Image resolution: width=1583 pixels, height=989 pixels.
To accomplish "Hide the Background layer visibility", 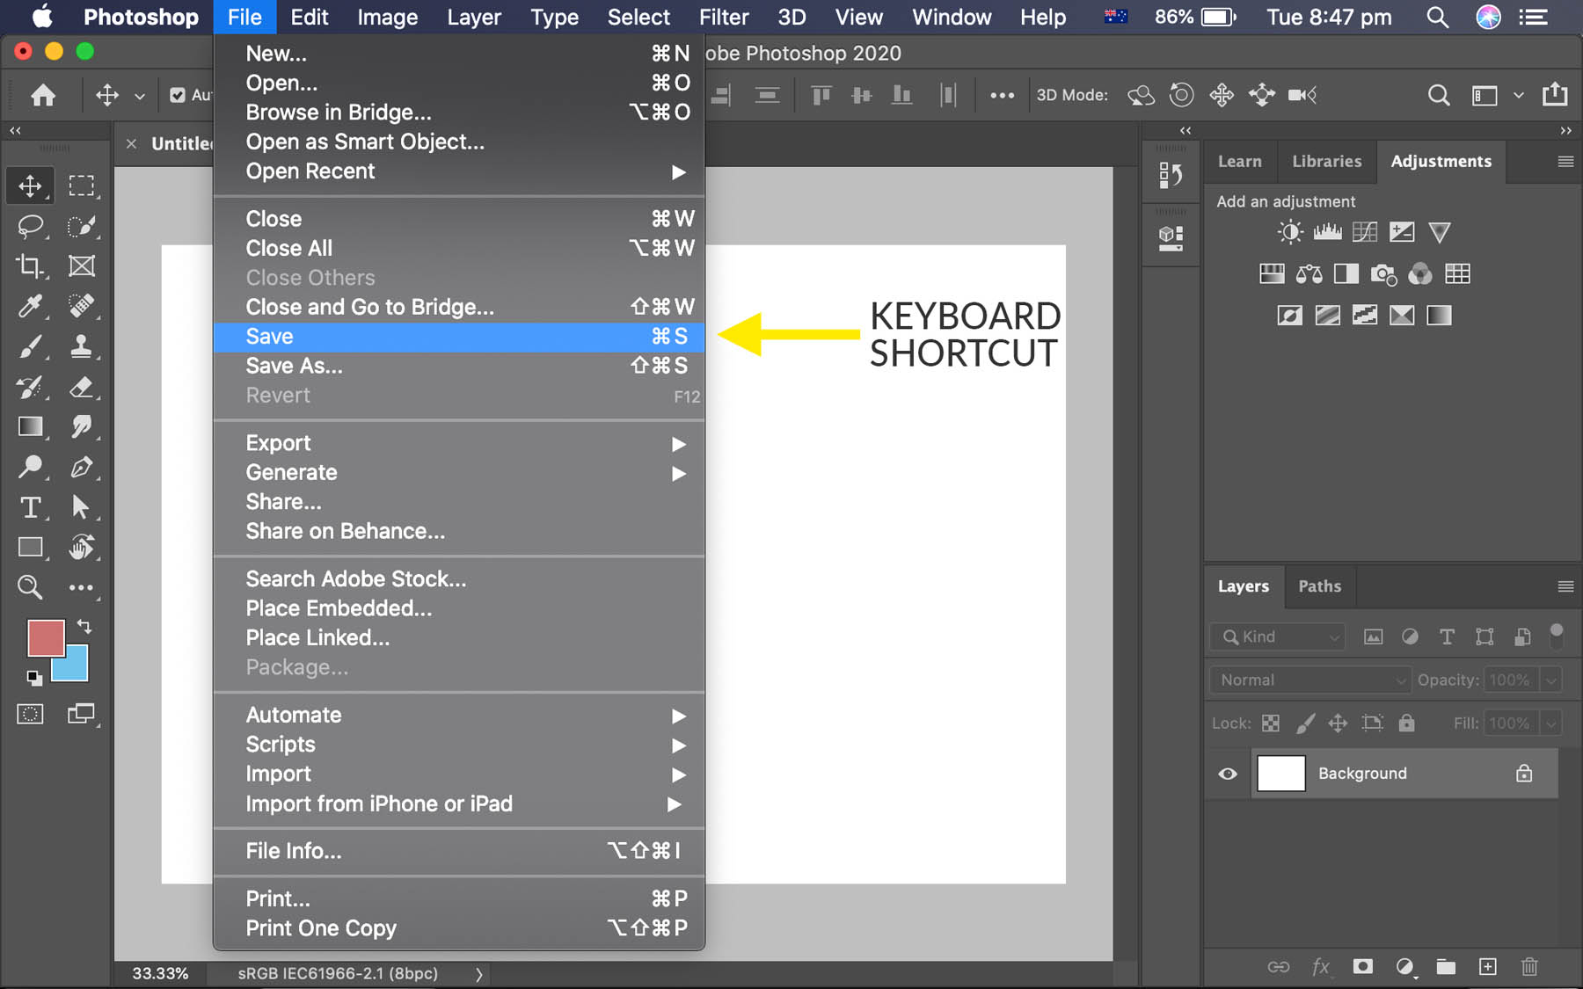I will 1228,774.
